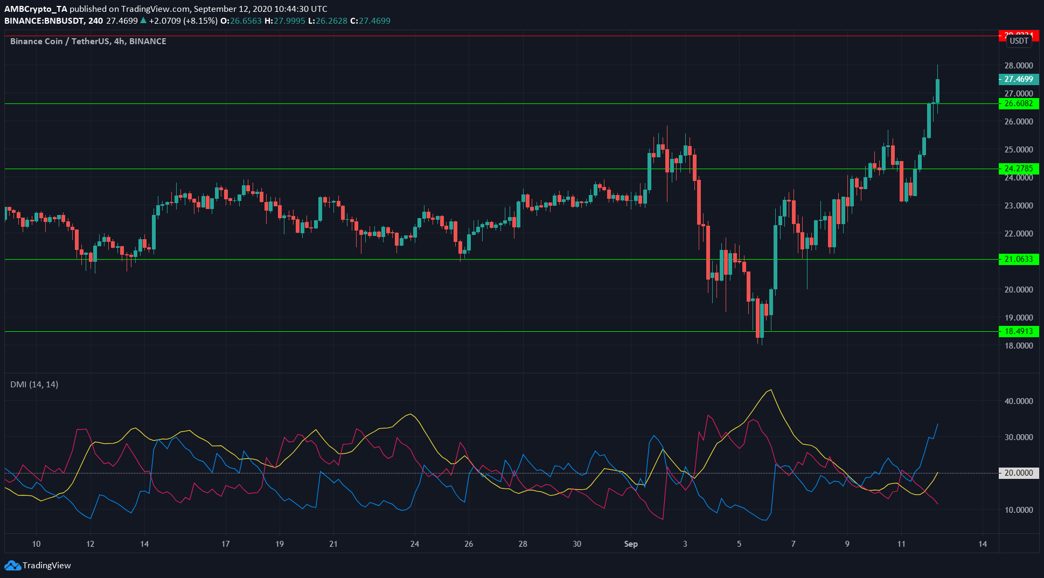The width and height of the screenshot is (1044, 578).
Task: Click the 28 date label on time axis
Action: (523, 544)
